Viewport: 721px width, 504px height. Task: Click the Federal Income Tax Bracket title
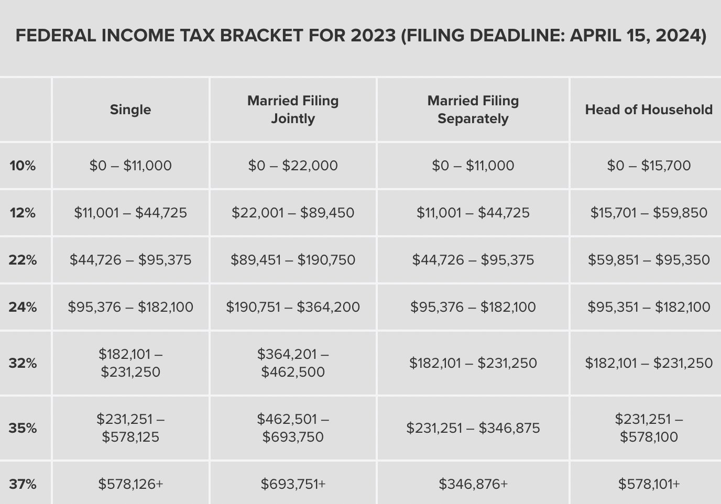(361, 36)
